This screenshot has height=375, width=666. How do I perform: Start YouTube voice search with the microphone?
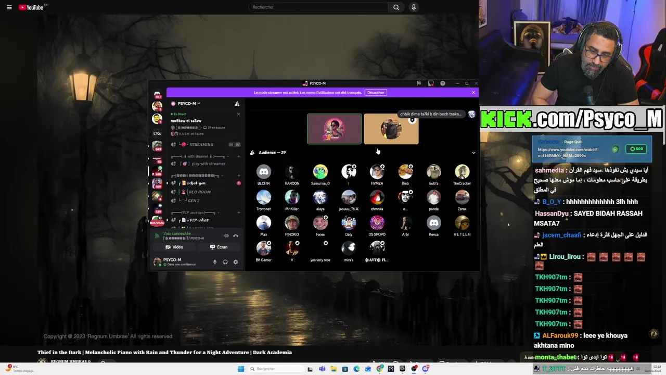click(414, 7)
